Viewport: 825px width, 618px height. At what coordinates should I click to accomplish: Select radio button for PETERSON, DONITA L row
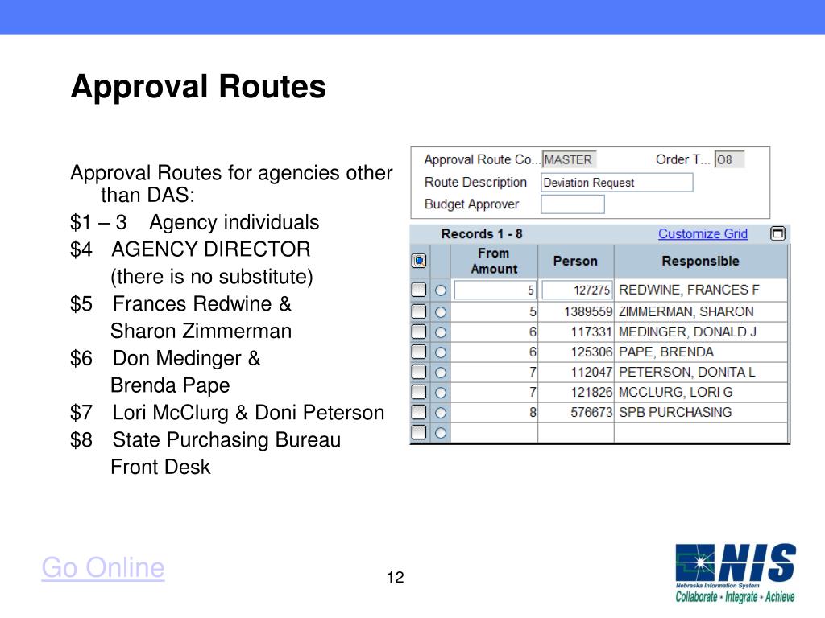(x=441, y=372)
